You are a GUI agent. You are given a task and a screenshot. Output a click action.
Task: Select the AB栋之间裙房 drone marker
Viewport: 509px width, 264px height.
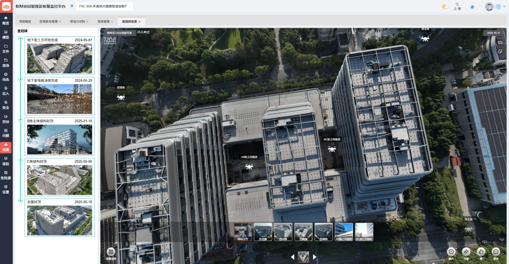(249, 166)
